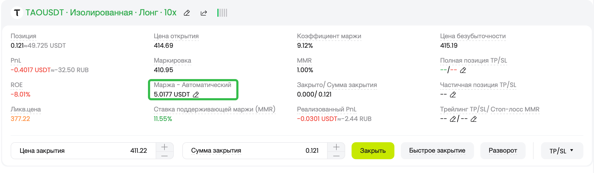Open the TP/SL dropdown

tap(562, 150)
